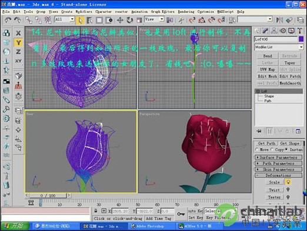The width and height of the screenshot is (307, 231).
Task: Open the Modifier List dropdown
Action: (x=279, y=47)
